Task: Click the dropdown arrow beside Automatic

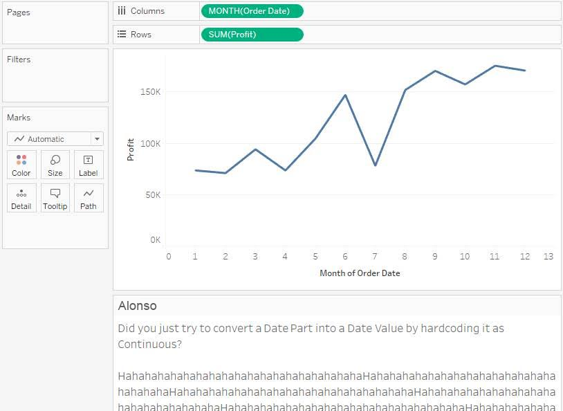Action: [97, 138]
